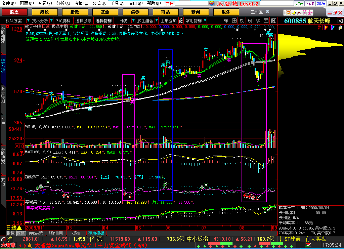Click the yellow bars icon above cost distribution

tap(340, 28)
